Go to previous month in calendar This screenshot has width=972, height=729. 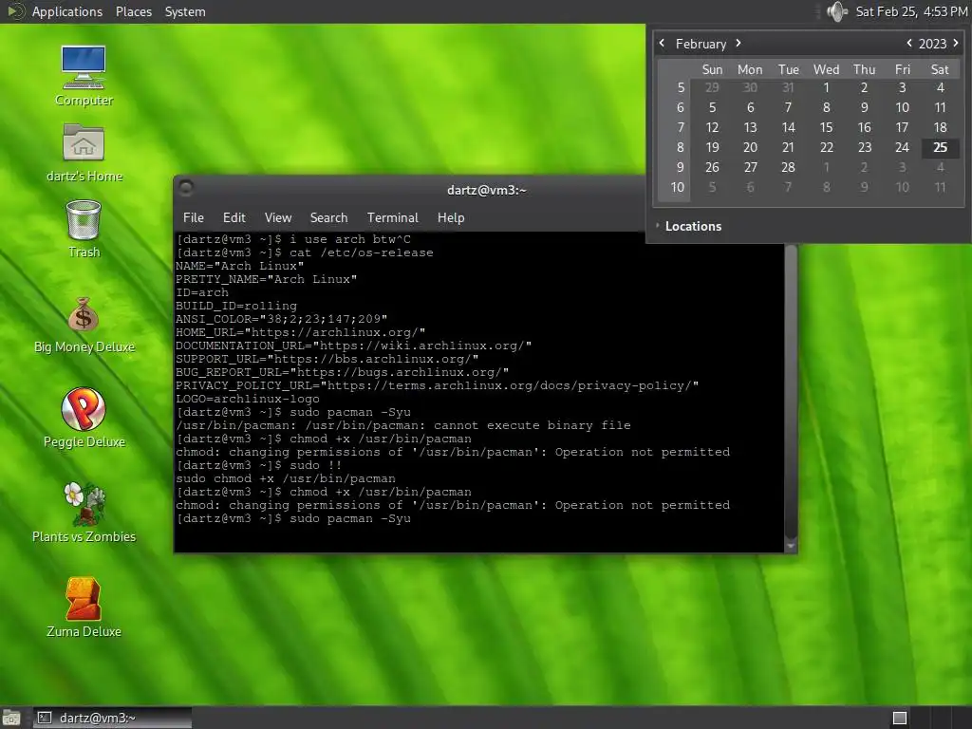click(662, 43)
